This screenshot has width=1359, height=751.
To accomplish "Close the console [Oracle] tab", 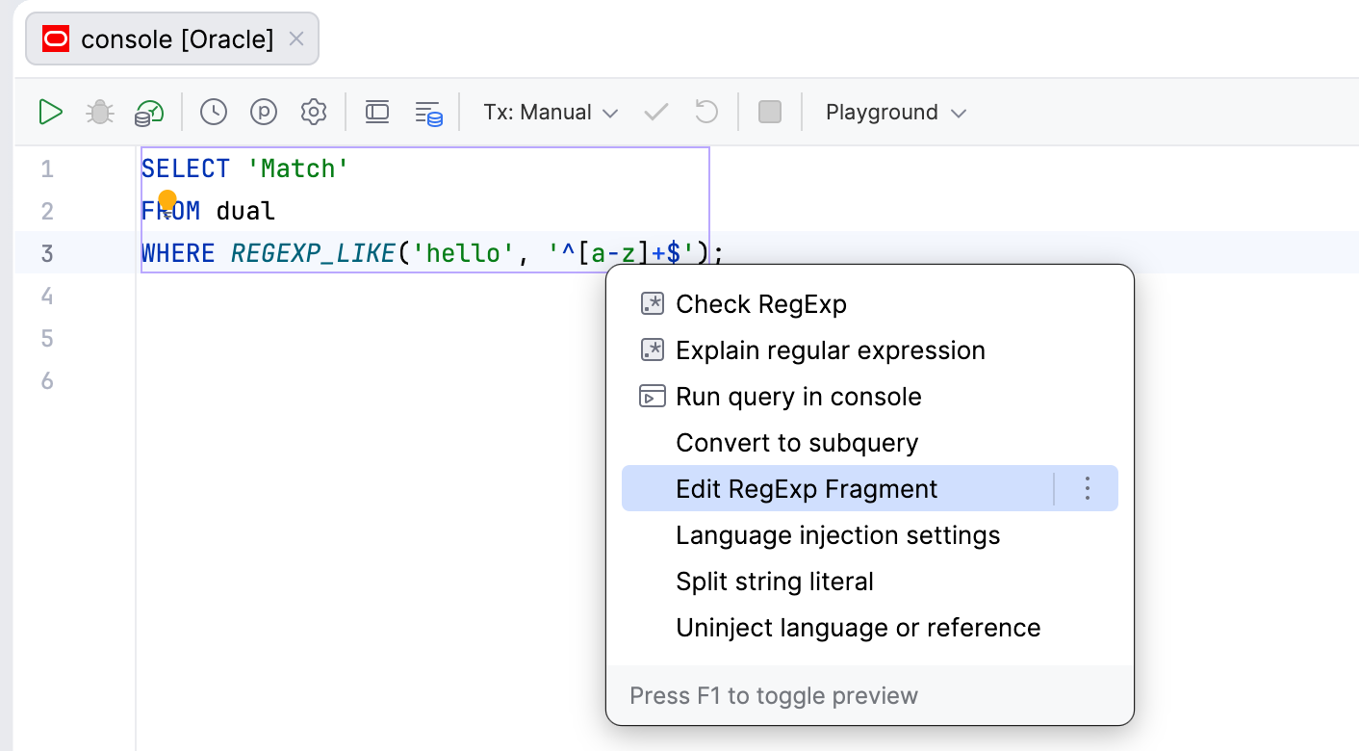I will 296,39.
